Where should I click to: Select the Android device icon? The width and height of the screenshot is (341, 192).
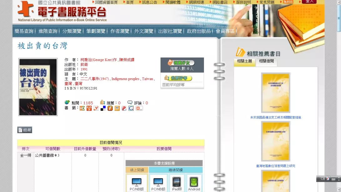coord(194,182)
